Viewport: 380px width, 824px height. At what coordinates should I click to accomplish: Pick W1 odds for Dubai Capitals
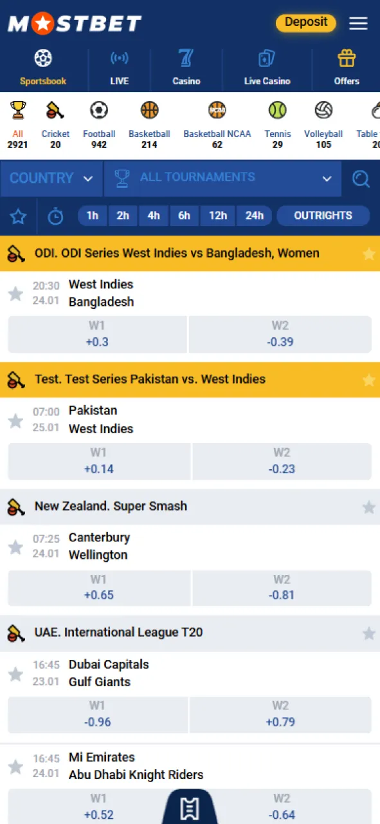[98, 714]
